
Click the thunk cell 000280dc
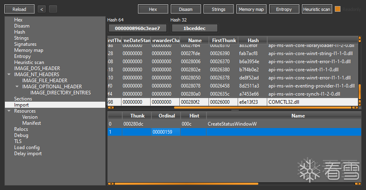click(137, 124)
